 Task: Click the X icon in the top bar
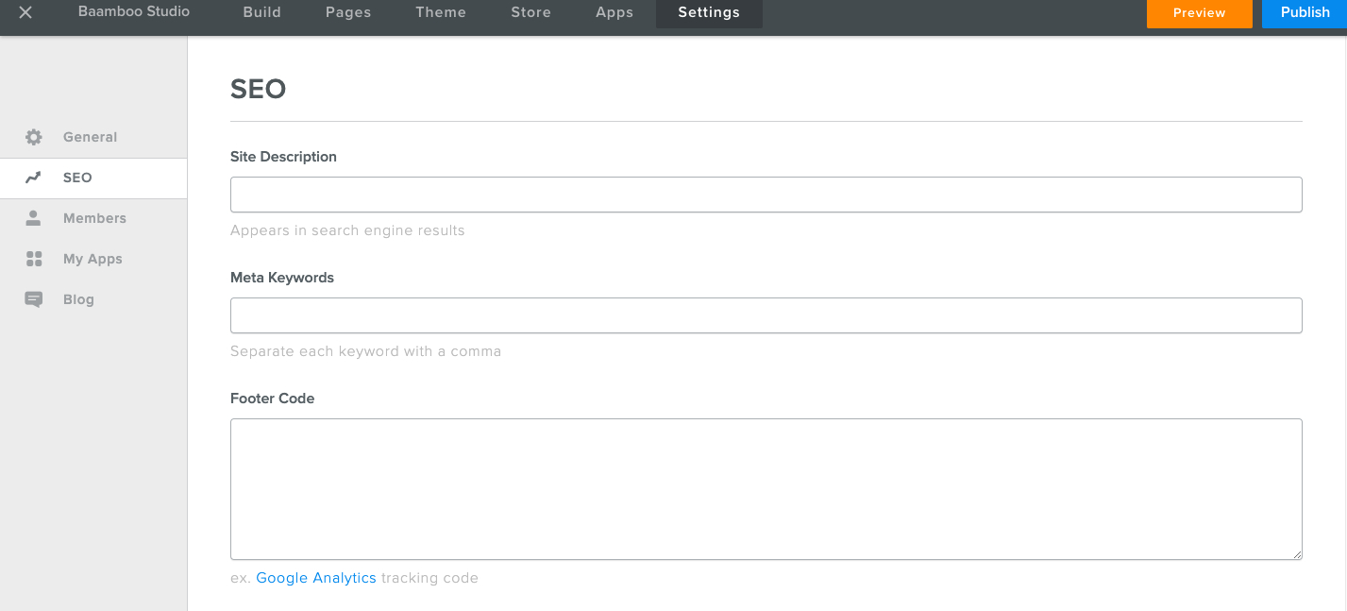pyautogui.click(x=24, y=12)
